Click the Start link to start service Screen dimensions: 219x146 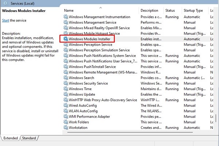click(x=5, y=20)
